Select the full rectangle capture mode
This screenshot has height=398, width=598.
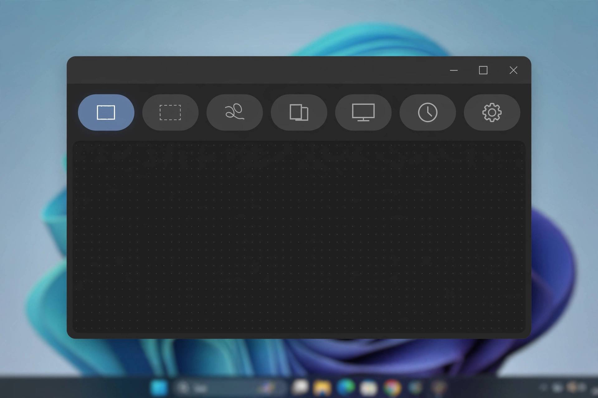pos(106,112)
